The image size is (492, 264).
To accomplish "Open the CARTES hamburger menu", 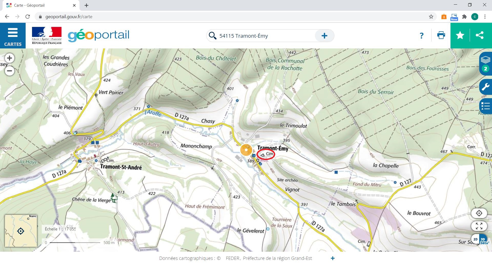I will 13,35.
